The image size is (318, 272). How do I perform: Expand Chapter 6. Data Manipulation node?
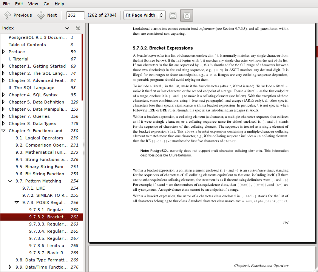point(3,109)
